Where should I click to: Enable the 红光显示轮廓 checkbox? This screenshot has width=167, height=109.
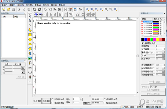pos(104,99)
